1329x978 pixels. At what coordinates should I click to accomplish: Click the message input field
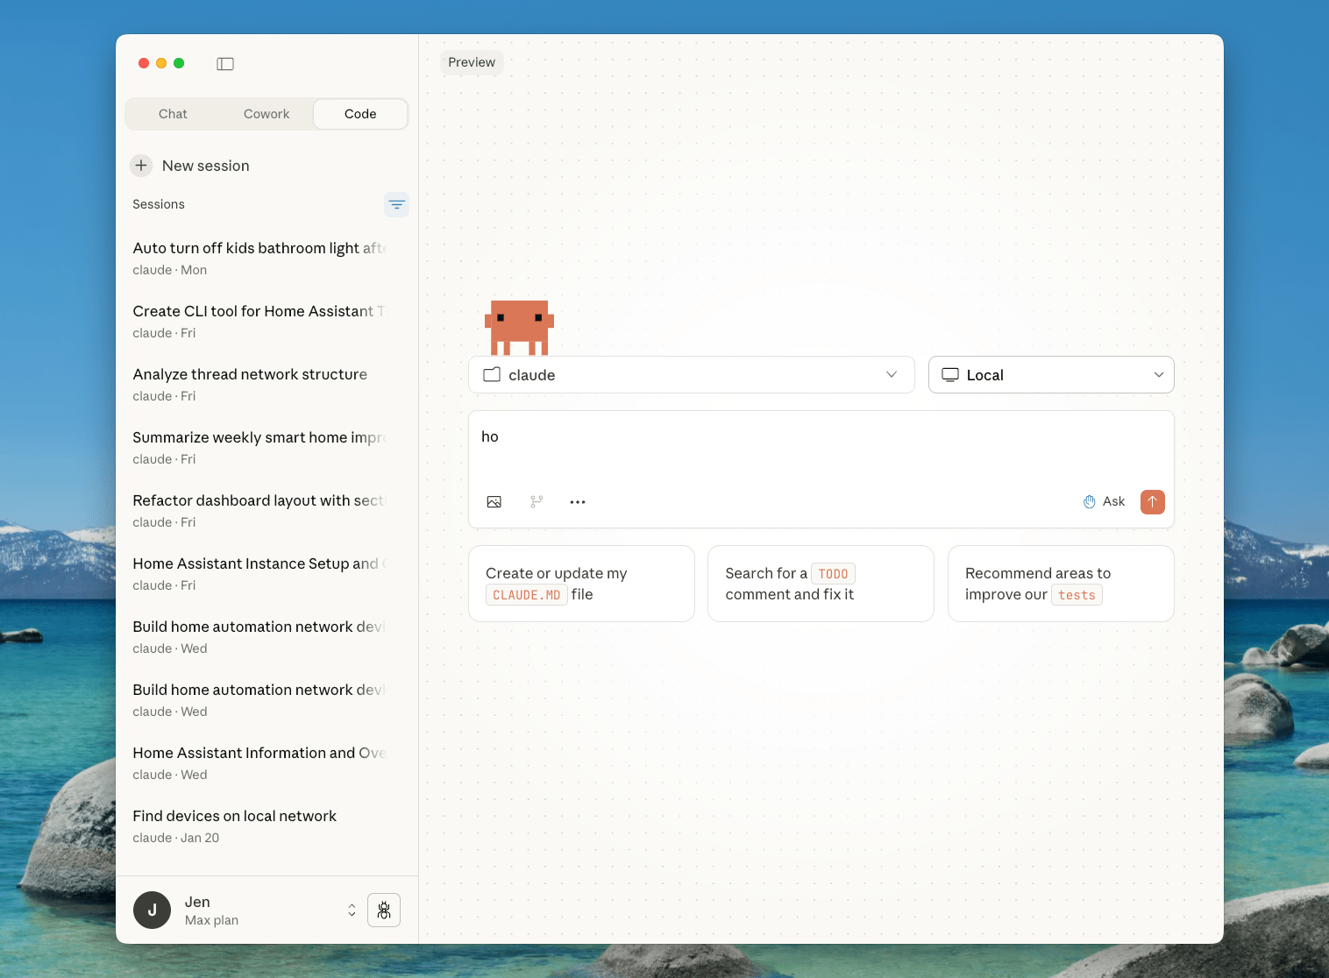coord(821,447)
